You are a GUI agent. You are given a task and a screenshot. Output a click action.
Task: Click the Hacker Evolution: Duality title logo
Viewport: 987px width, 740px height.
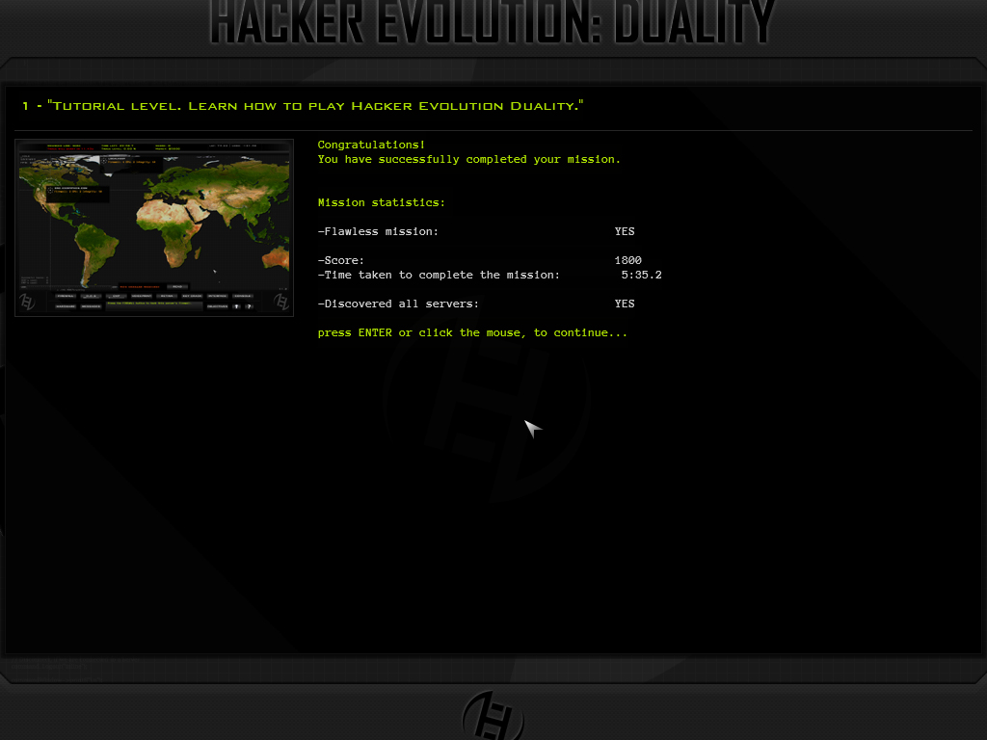493,23
